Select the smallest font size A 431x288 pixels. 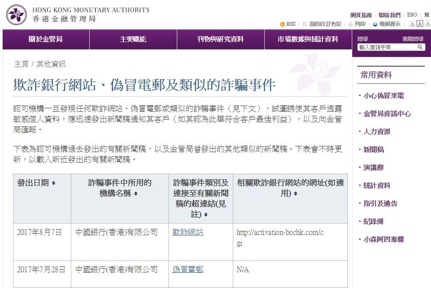(412, 24)
